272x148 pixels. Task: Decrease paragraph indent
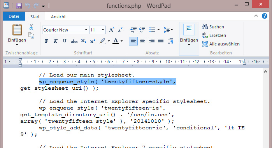133,30
